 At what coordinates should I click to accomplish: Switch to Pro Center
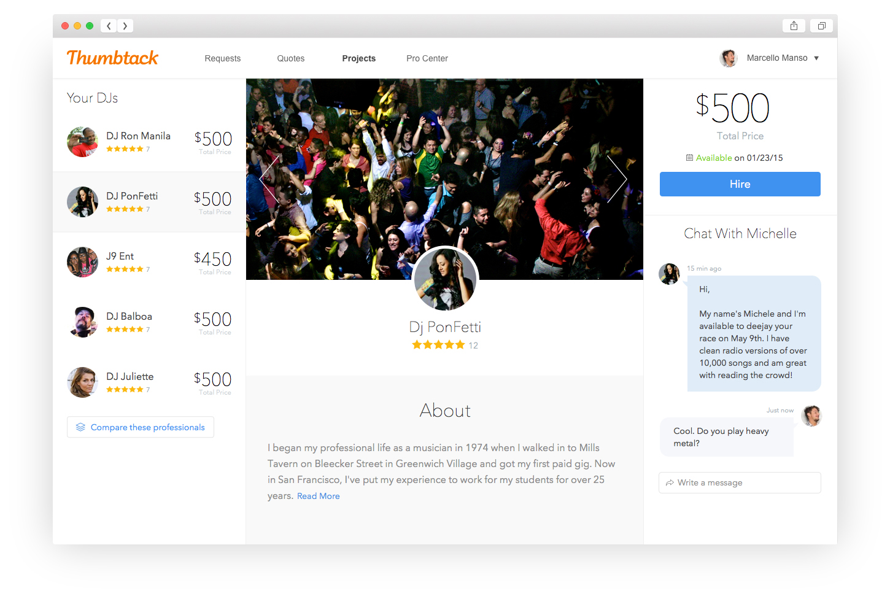tap(427, 58)
